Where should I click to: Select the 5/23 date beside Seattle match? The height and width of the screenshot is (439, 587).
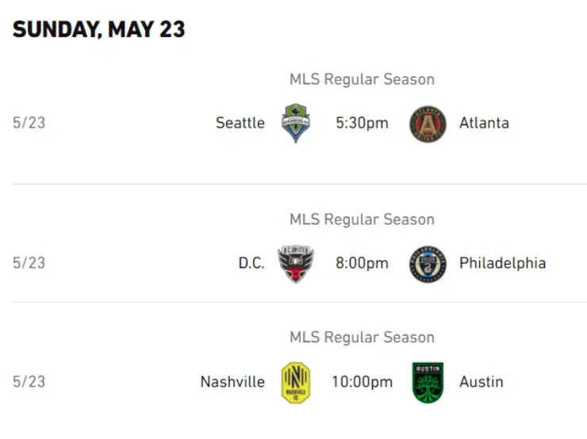(x=29, y=123)
